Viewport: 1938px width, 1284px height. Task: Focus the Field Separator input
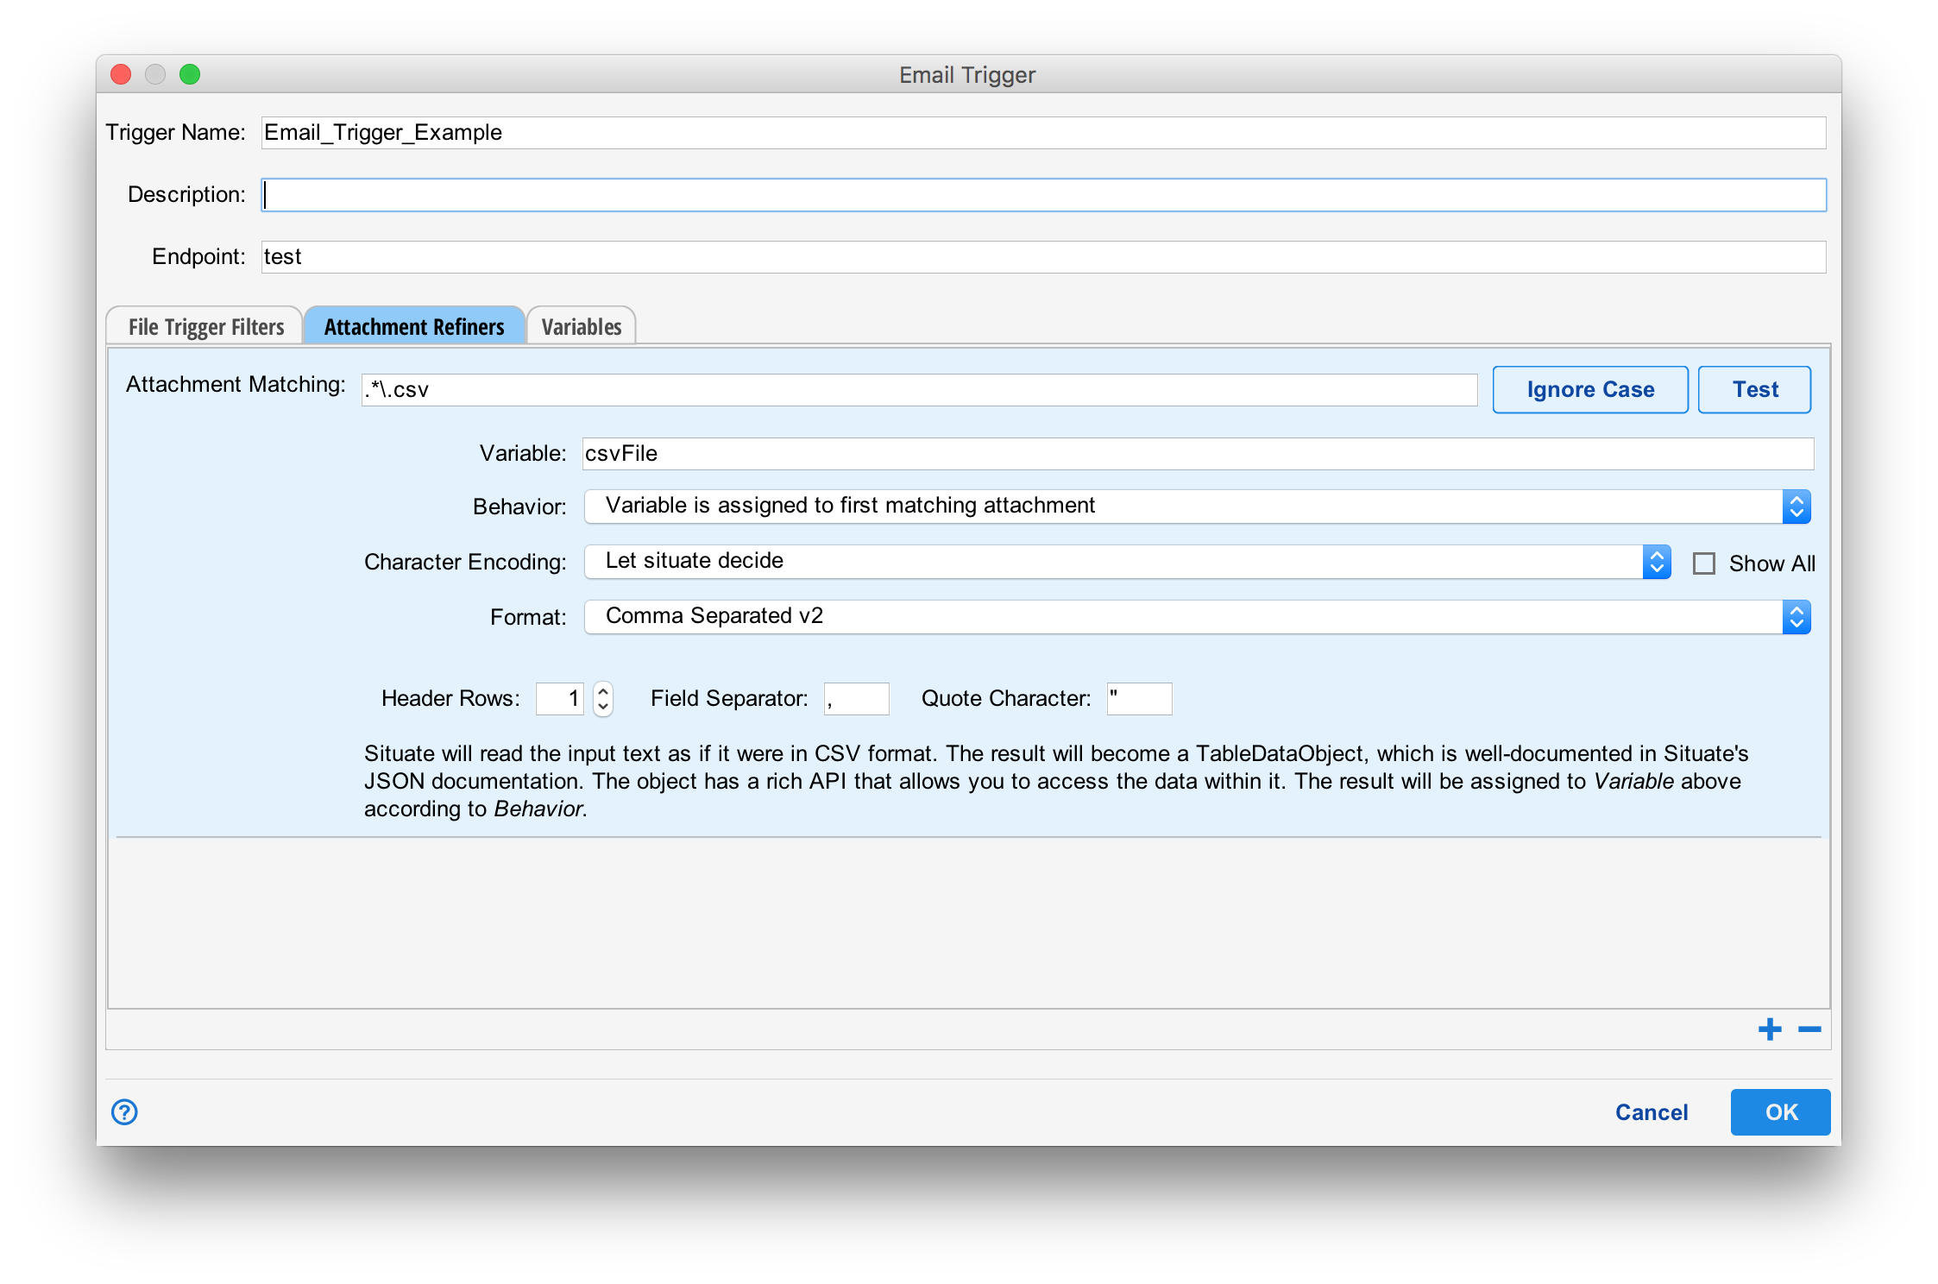click(856, 699)
